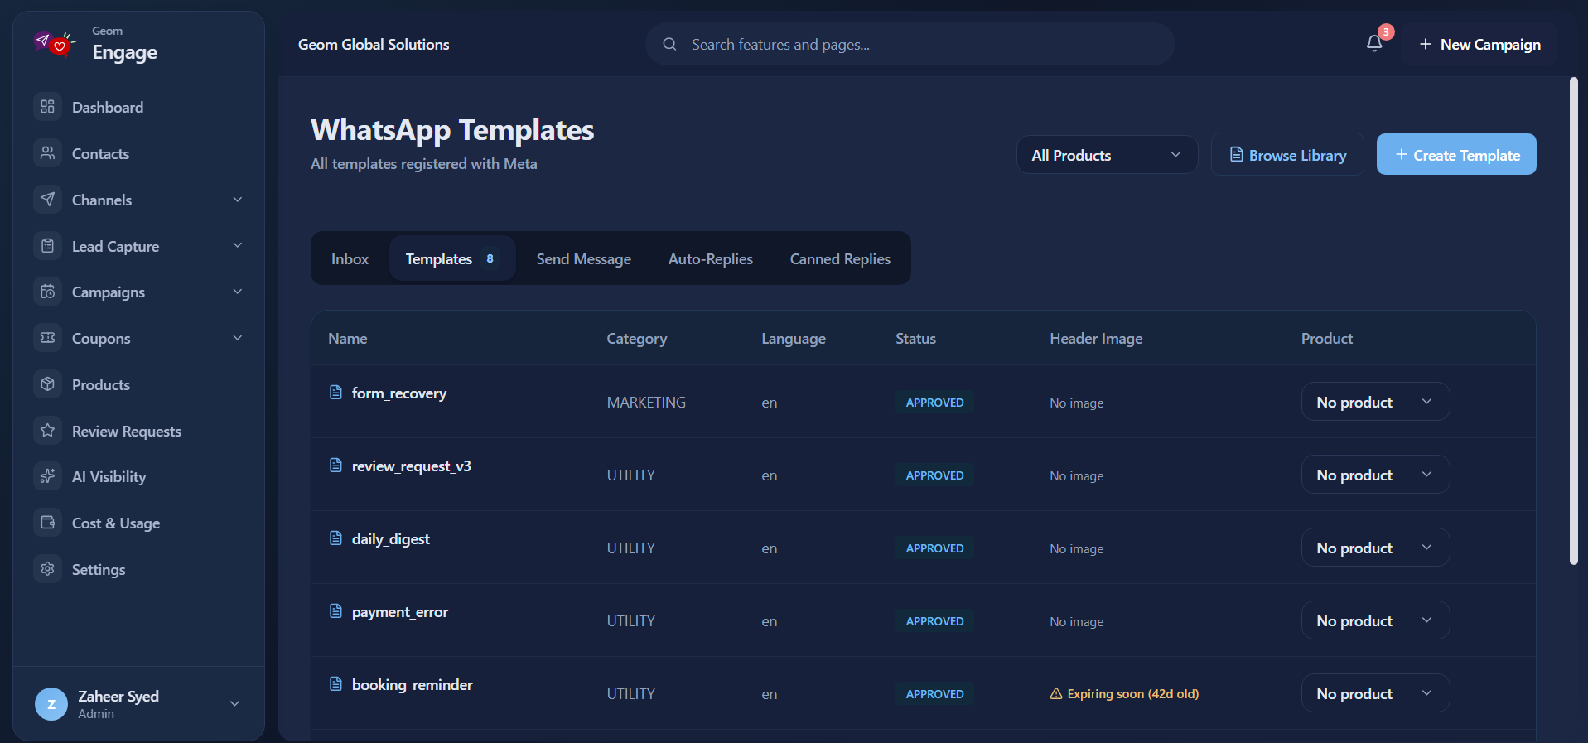The image size is (1588, 743).
Task: Switch to the Canned Replies tab
Action: 840,259
